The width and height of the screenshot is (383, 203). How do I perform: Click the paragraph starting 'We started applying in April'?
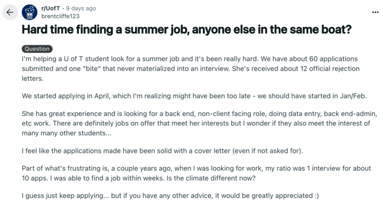tap(194, 96)
